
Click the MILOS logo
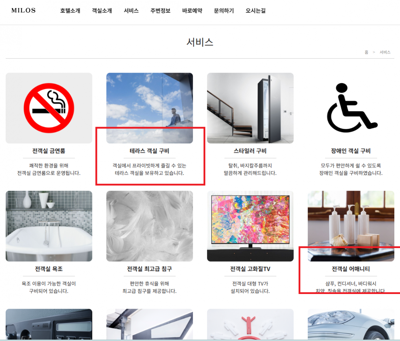[23, 10]
